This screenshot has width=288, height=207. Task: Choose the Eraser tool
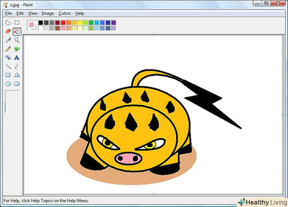[x=8, y=31]
